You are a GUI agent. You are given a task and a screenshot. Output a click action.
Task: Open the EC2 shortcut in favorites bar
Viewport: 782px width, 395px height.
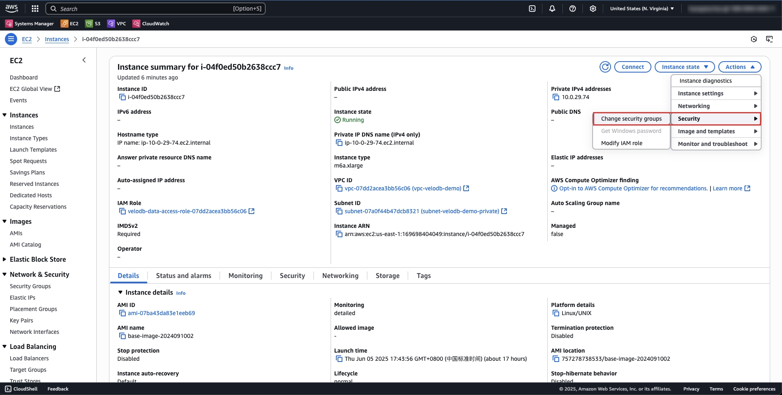coord(69,24)
